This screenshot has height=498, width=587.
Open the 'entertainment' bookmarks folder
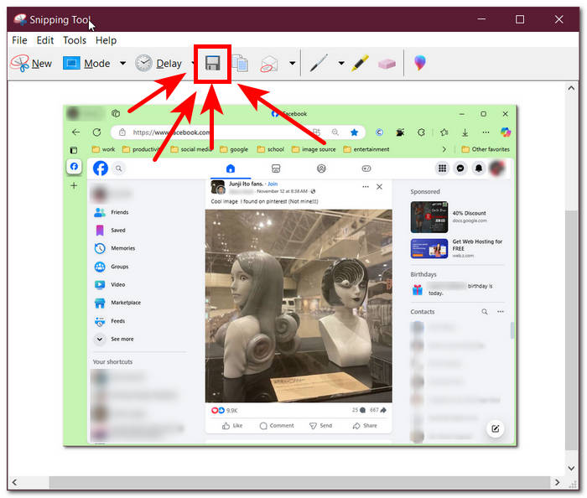[x=366, y=149]
